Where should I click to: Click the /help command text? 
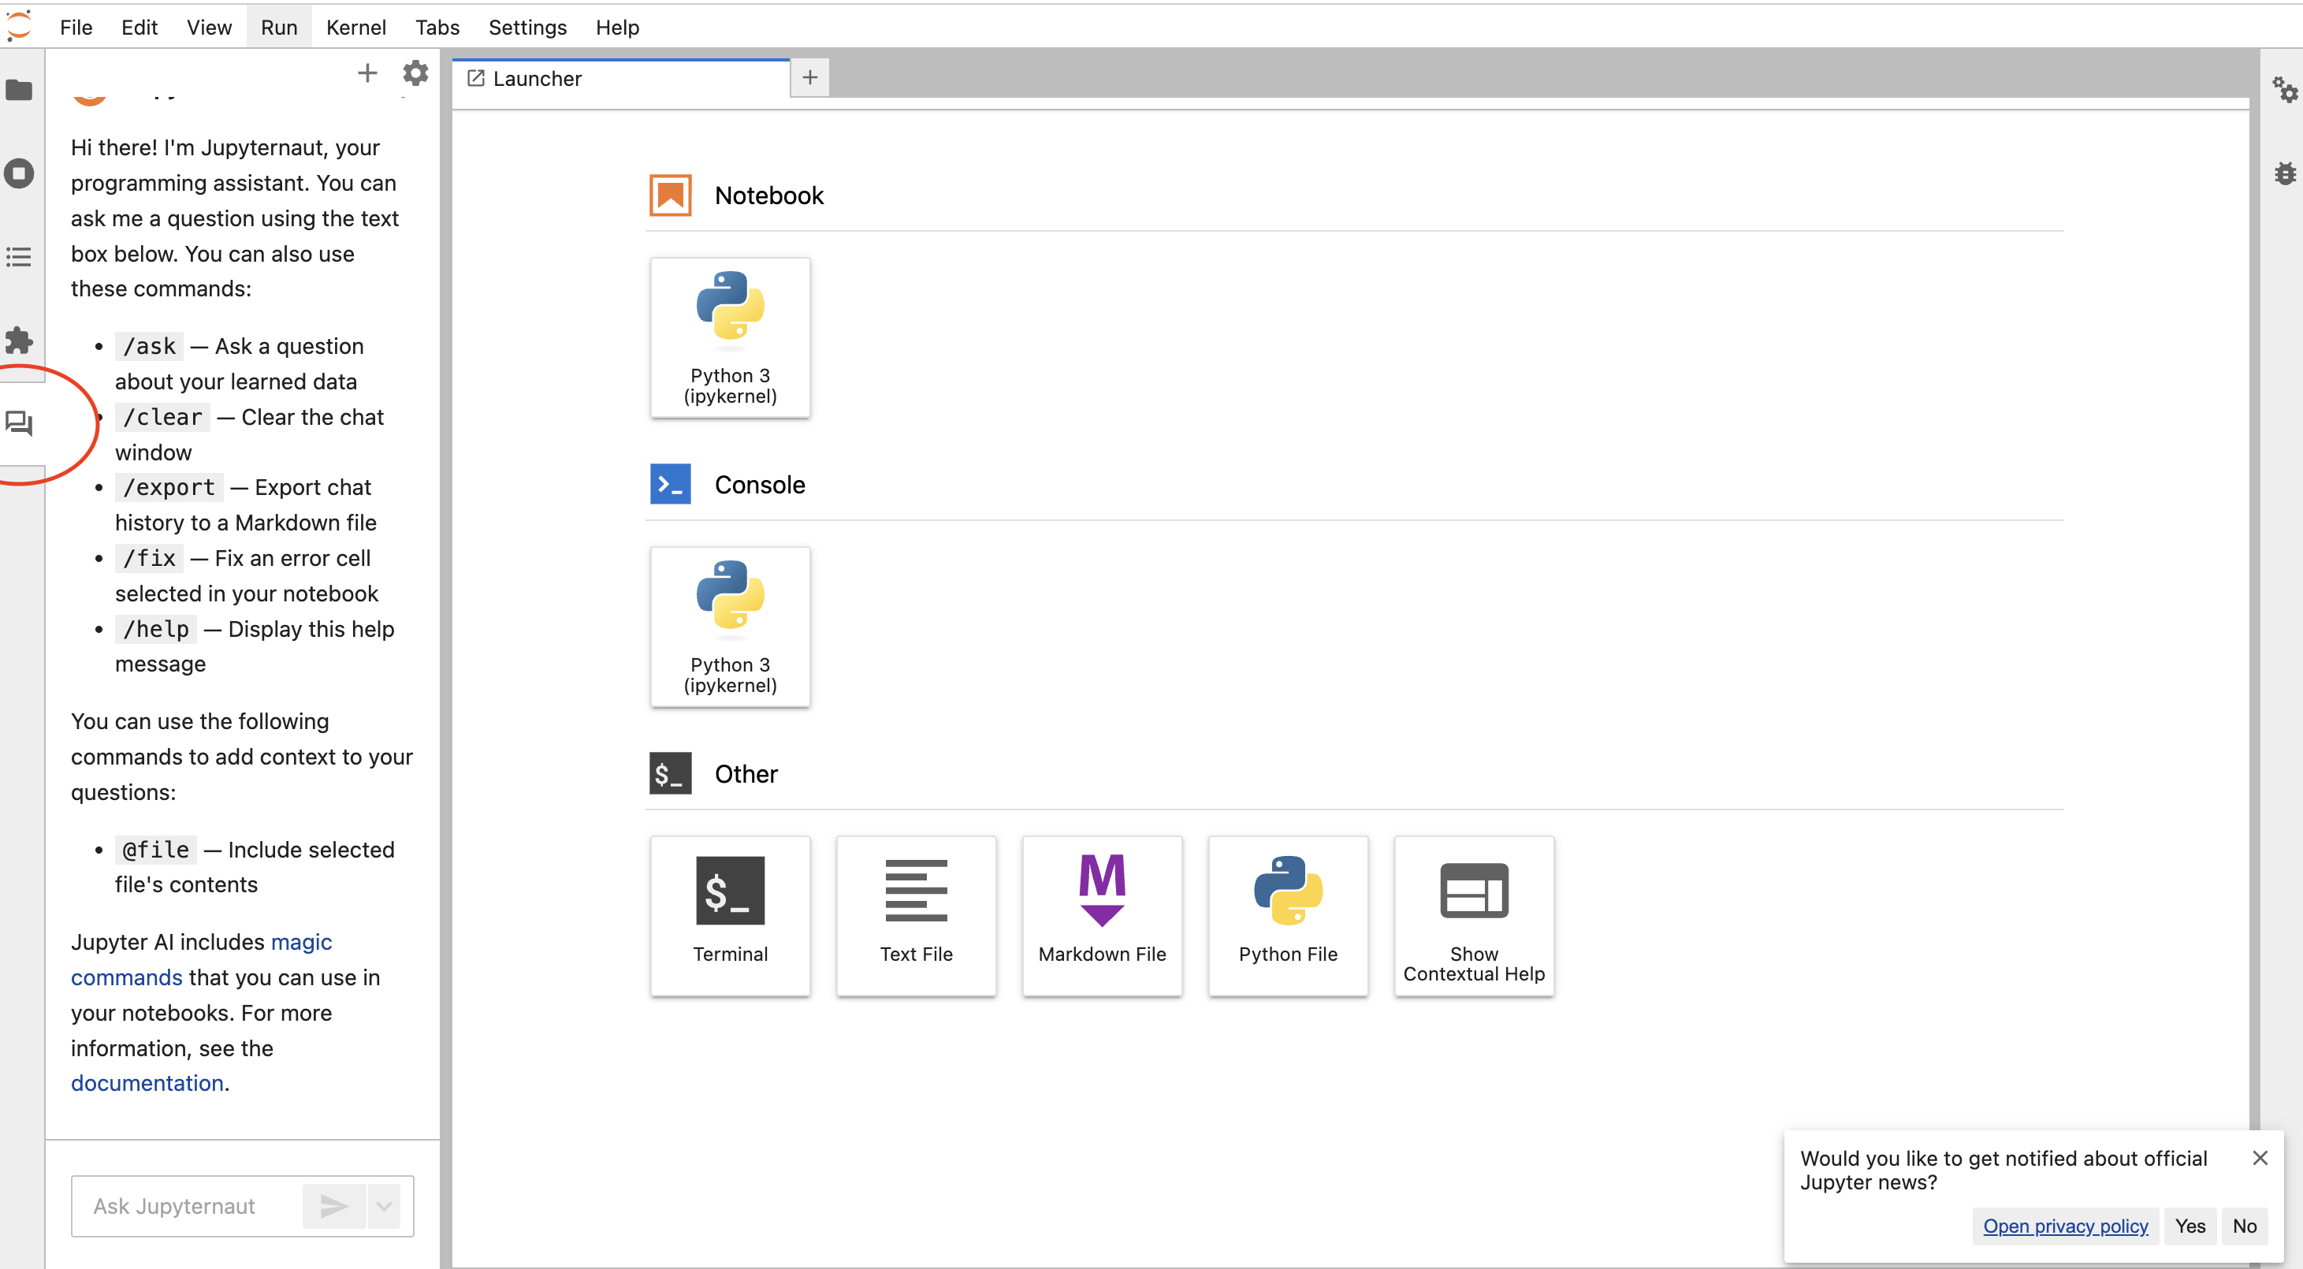coord(157,629)
